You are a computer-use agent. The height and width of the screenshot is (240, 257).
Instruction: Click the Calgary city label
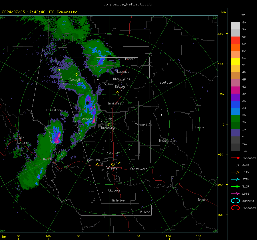[111, 168]
